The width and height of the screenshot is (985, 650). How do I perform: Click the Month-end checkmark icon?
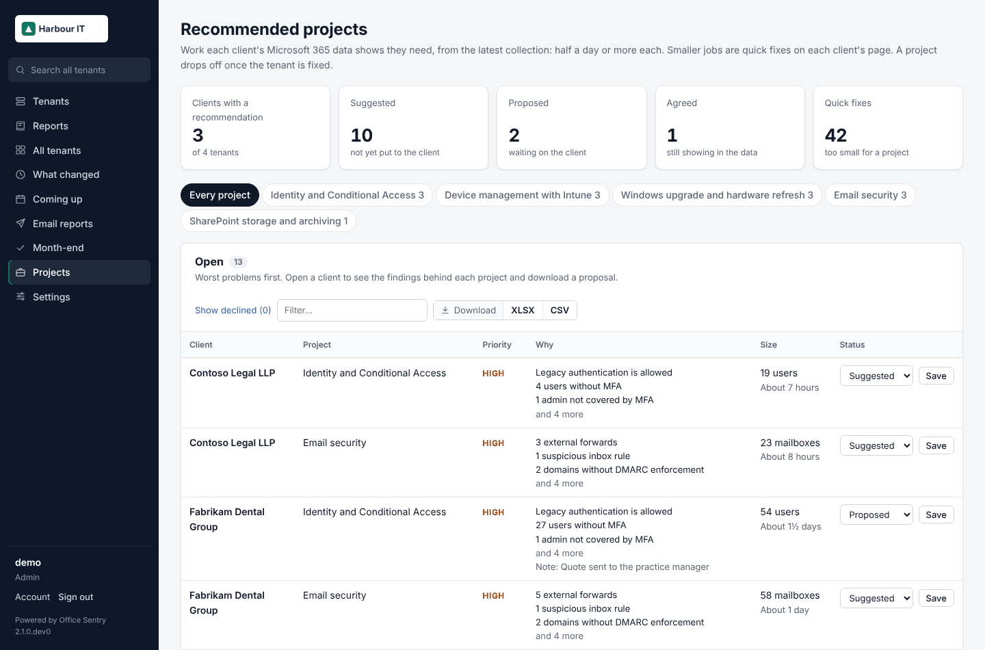[x=21, y=248]
